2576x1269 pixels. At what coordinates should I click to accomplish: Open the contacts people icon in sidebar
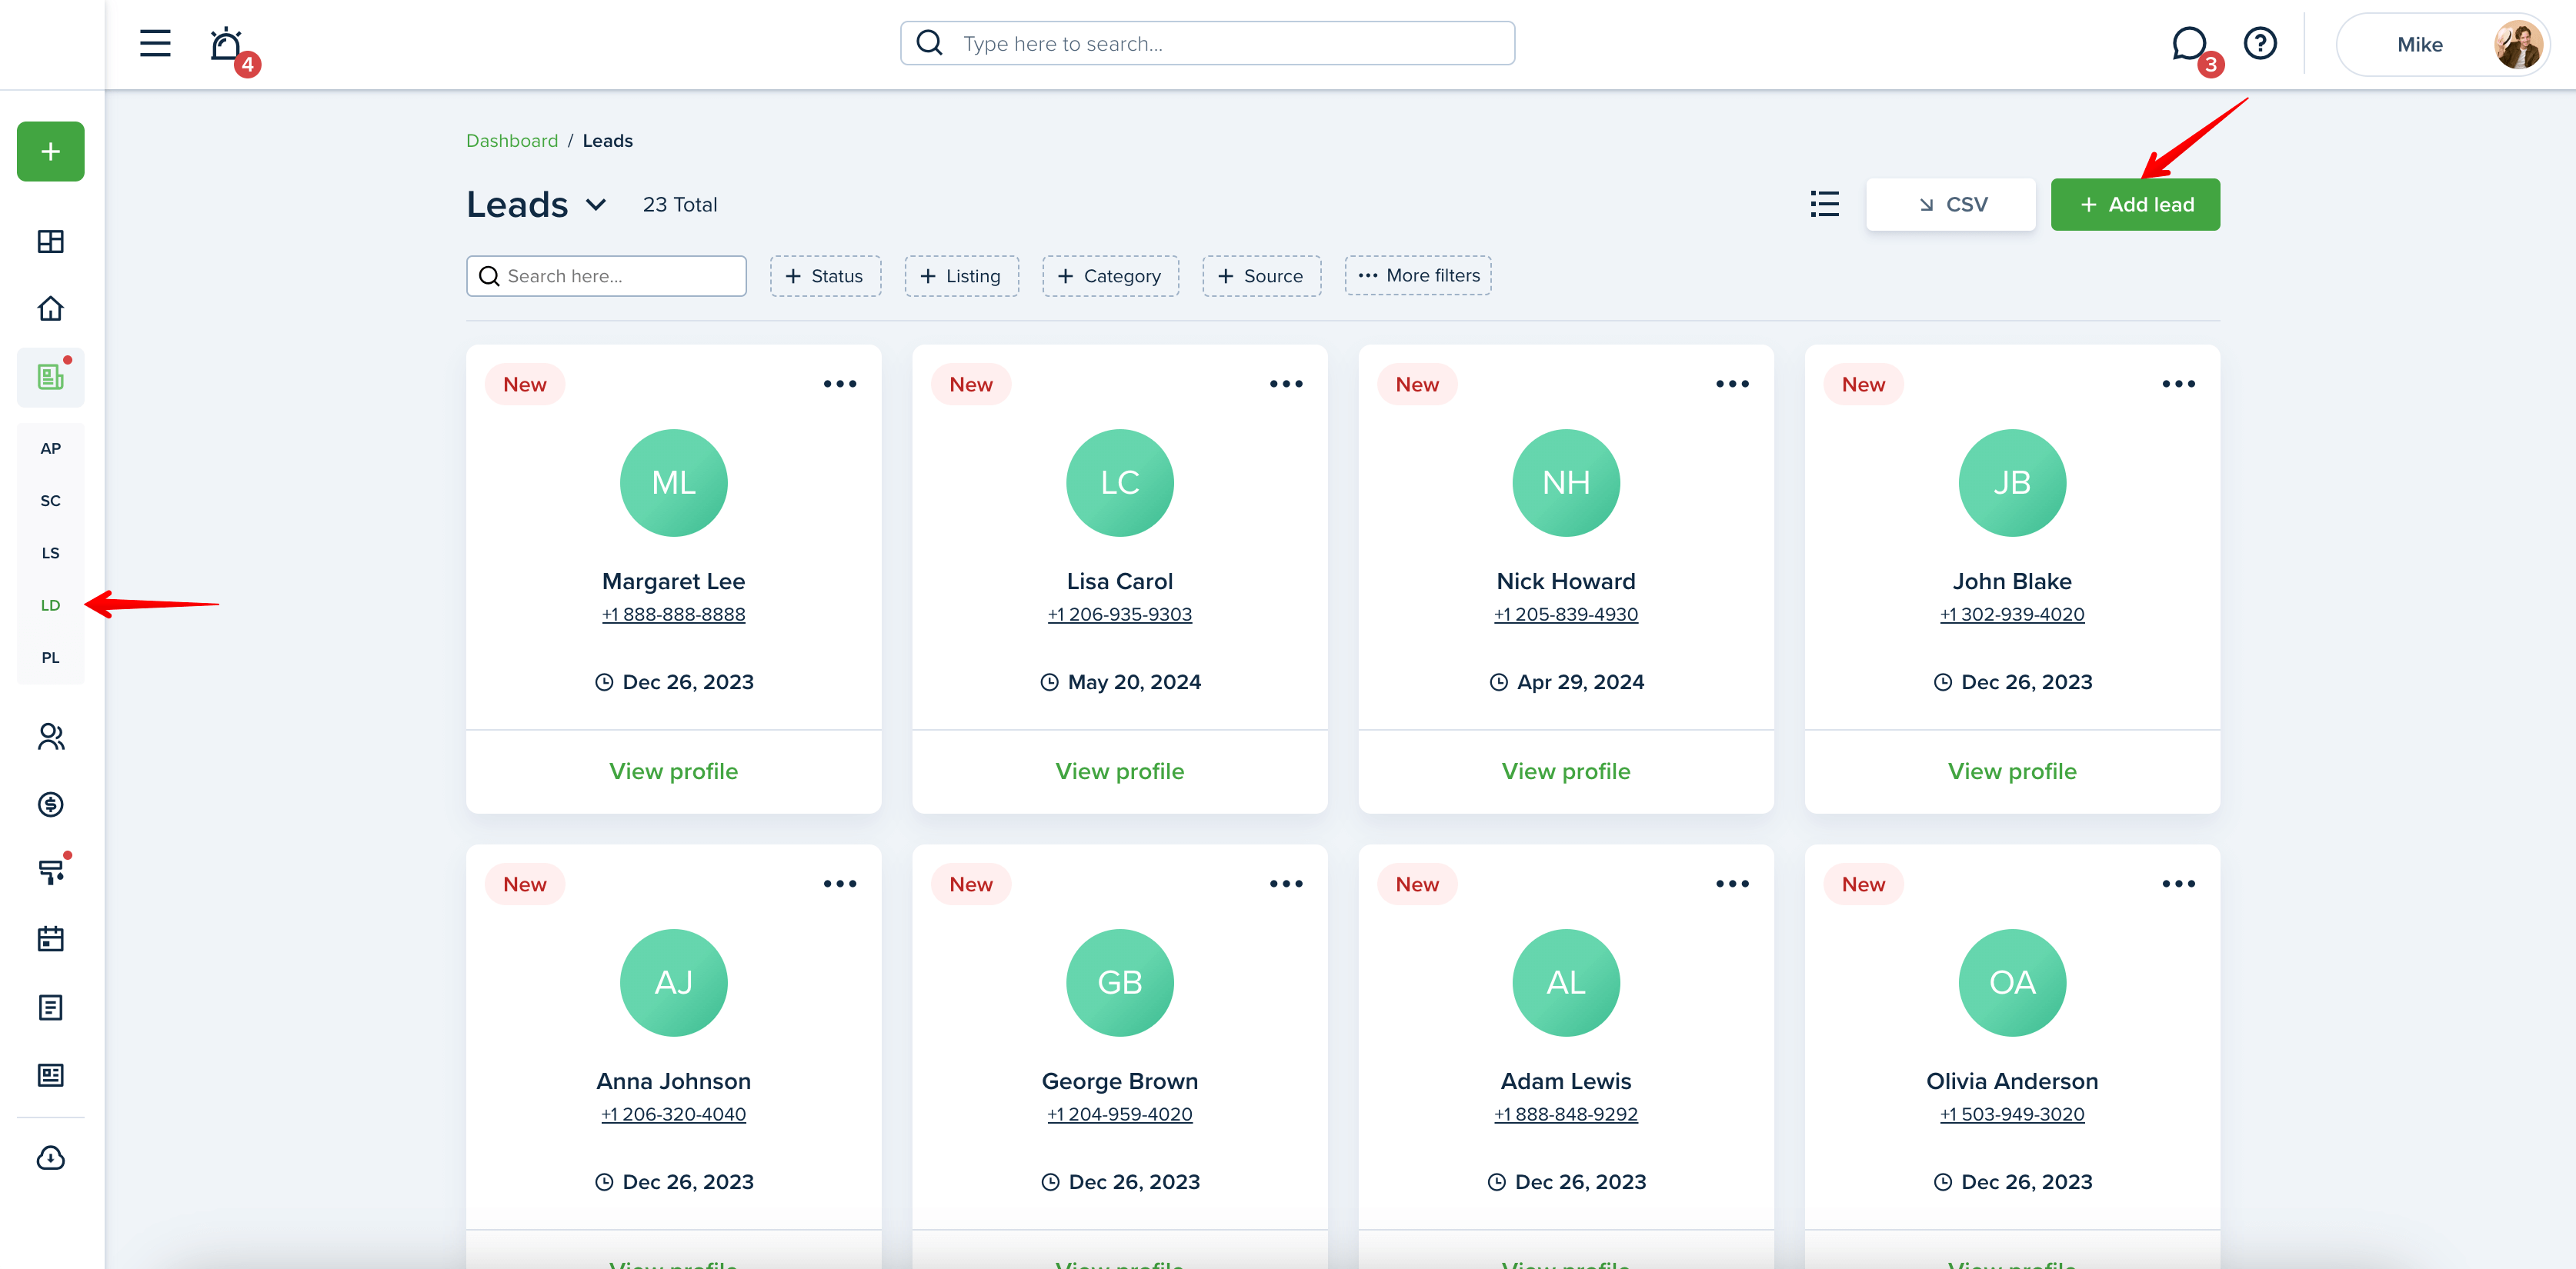51,737
